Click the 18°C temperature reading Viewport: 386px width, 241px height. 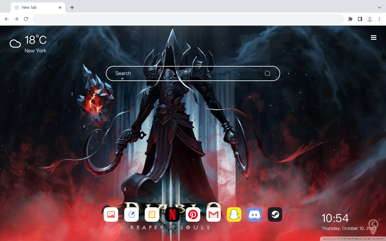(36, 40)
